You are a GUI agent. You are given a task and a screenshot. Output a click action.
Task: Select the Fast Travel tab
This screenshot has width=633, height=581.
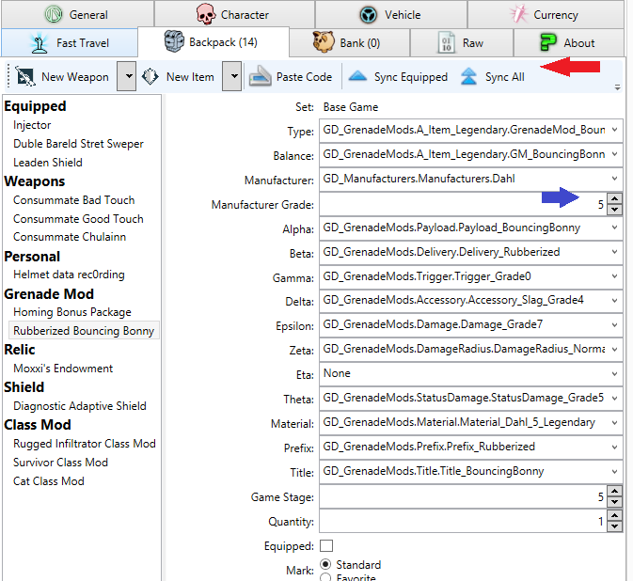[x=70, y=42]
